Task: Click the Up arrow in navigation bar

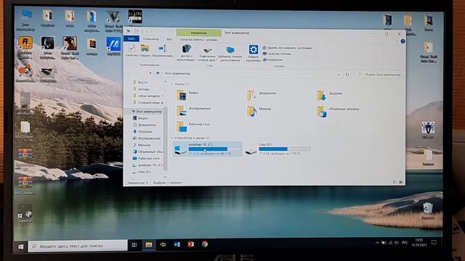Action: click(x=150, y=73)
